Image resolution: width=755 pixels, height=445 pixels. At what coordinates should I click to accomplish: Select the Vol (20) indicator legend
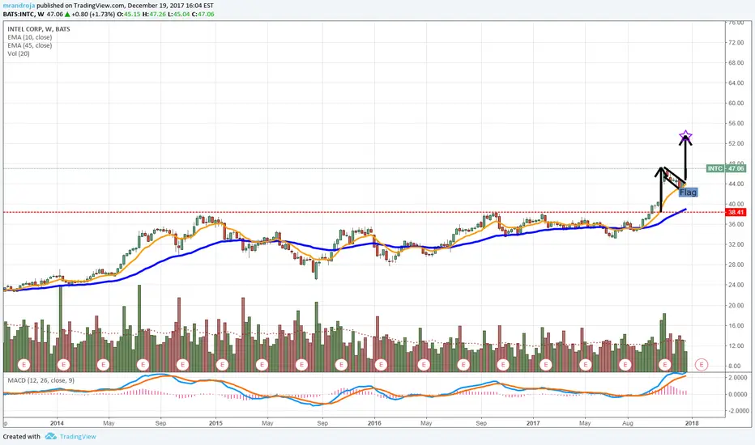pos(19,53)
